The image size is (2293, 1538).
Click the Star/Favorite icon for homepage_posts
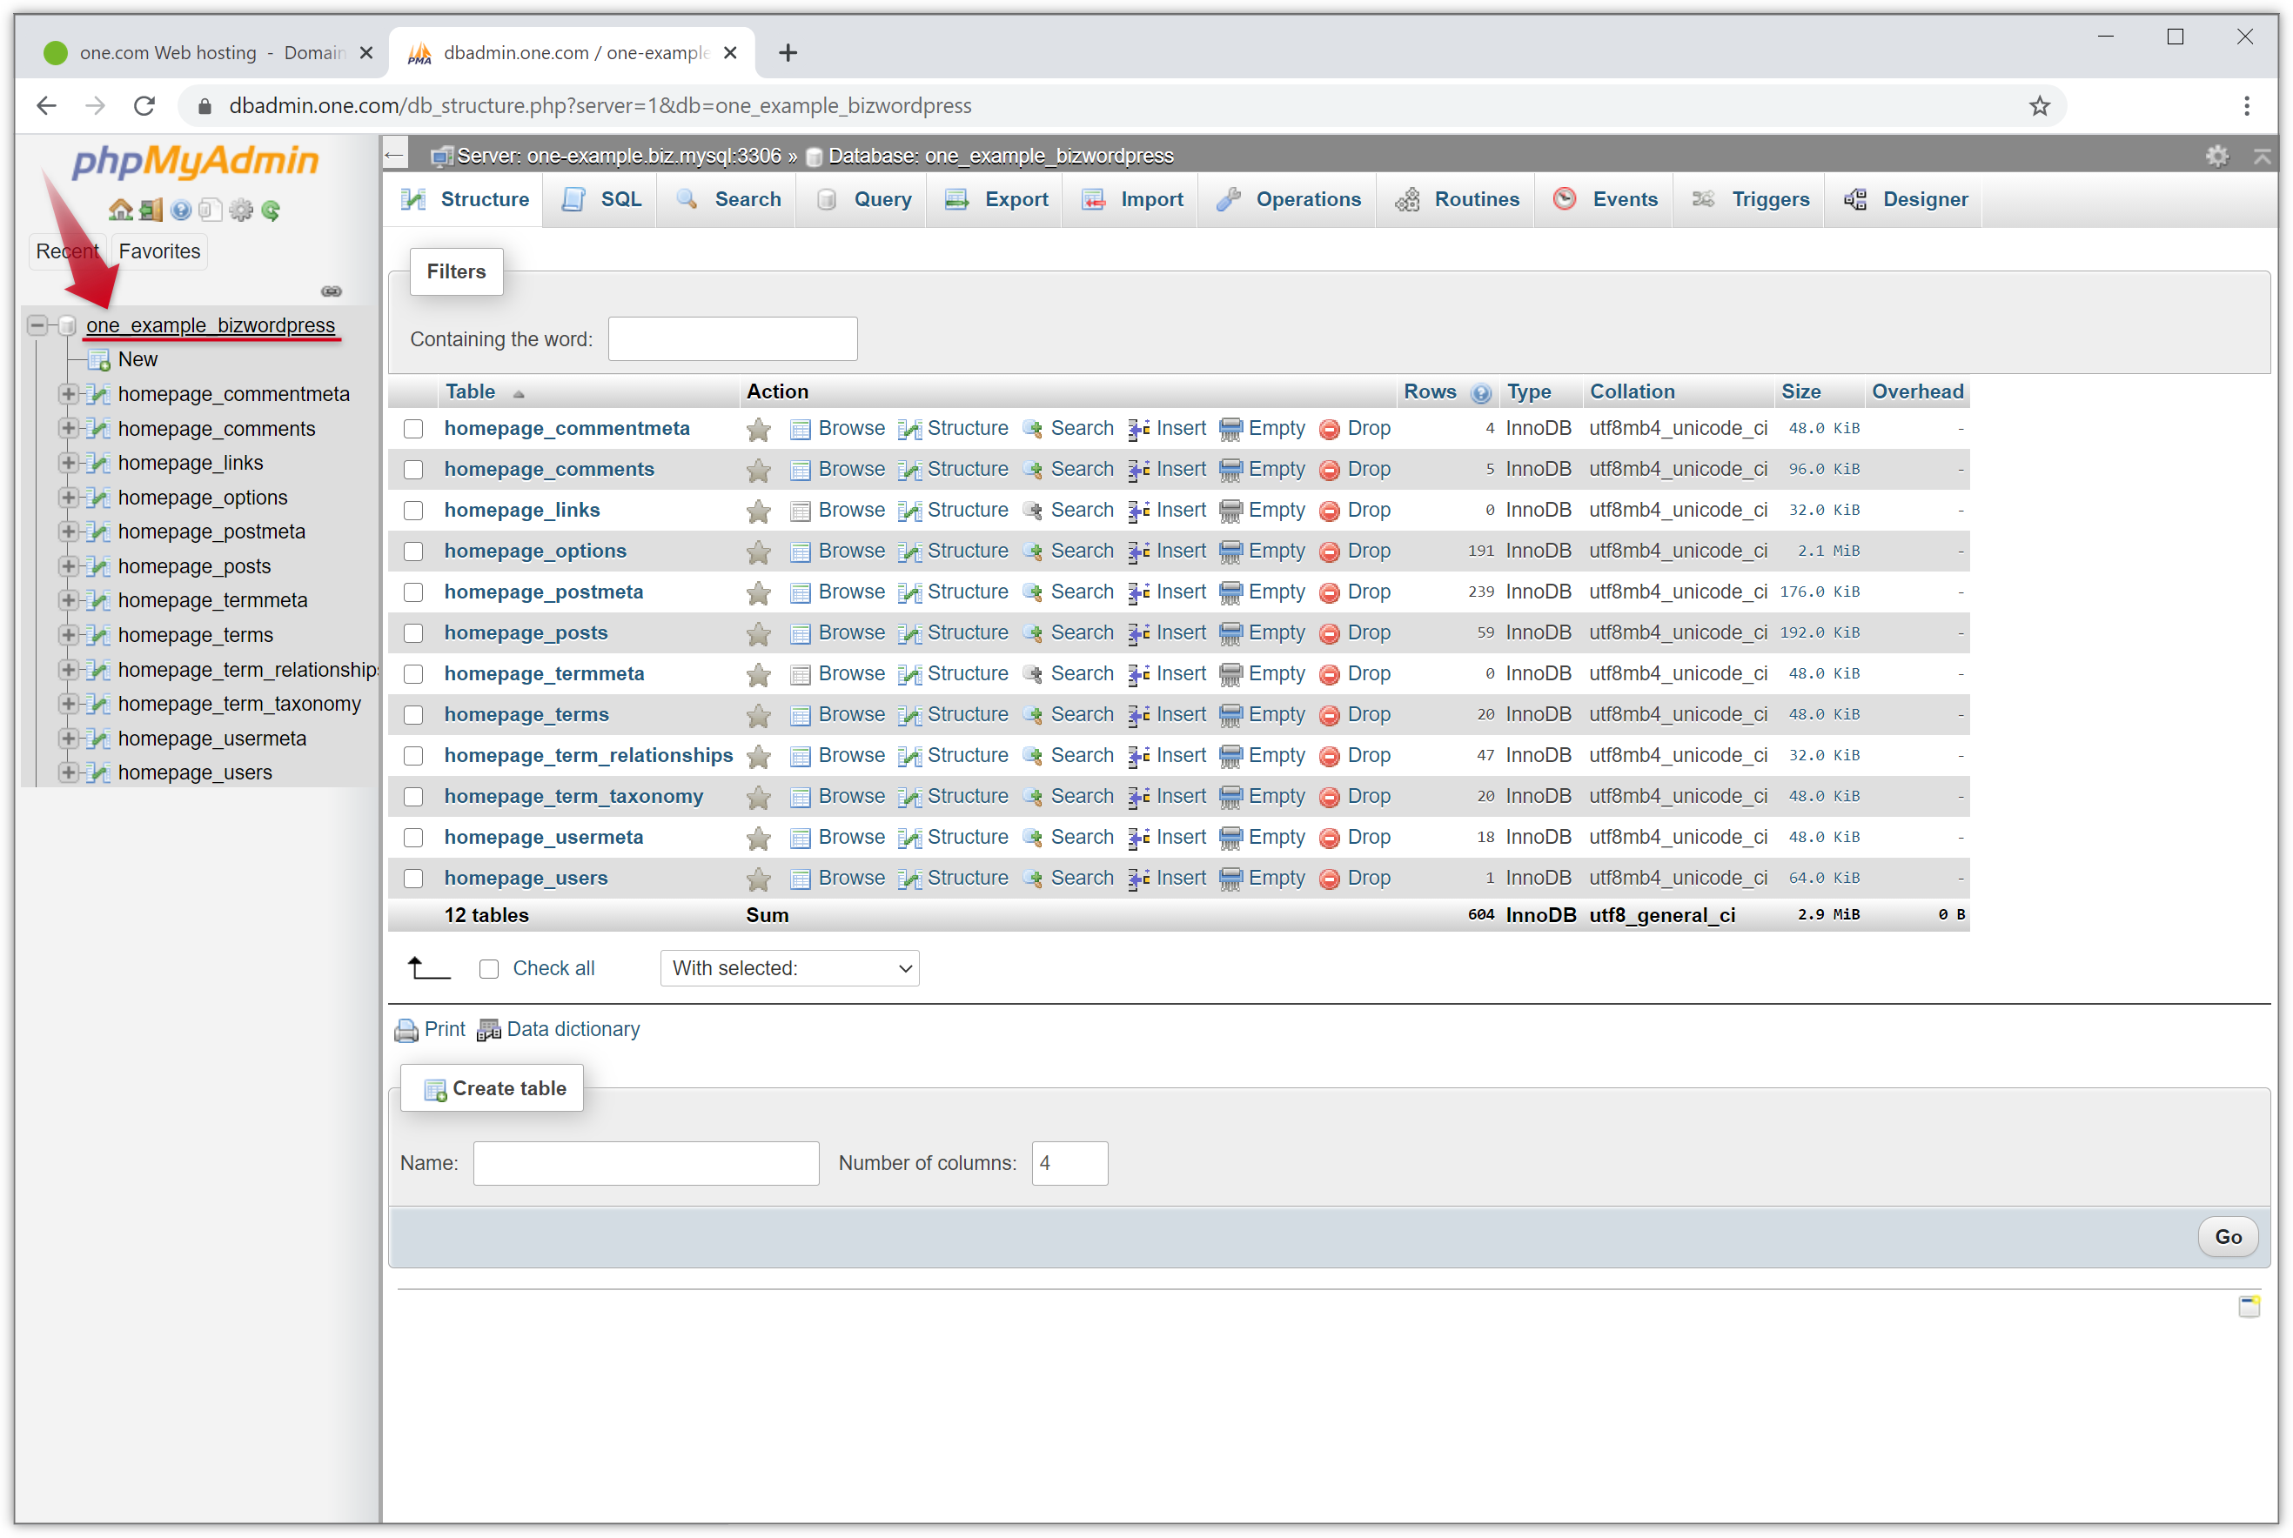coord(759,632)
